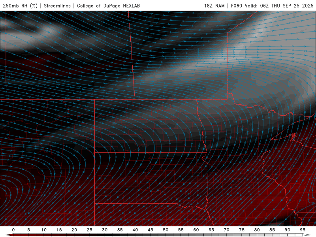The height and width of the screenshot is (237, 316).
Task: Click the "F060" forecast hour text
Action: click(x=236, y=6)
